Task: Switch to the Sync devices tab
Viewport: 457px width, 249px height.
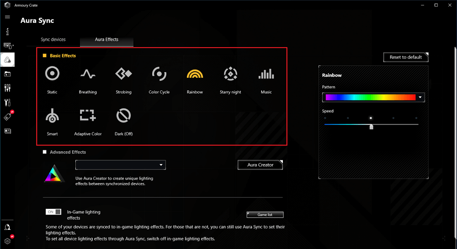Action: coord(53,39)
